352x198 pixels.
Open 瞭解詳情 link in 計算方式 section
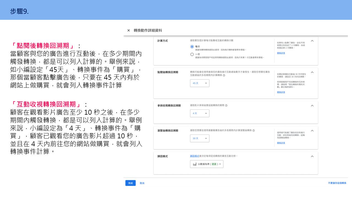281,53
